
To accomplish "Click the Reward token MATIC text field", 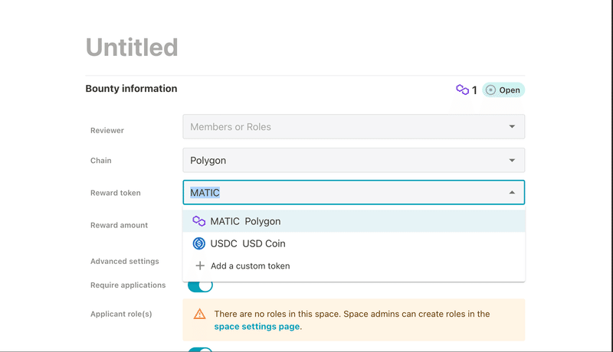I will tap(354, 192).
